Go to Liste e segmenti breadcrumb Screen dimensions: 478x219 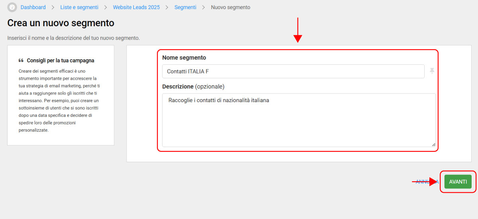(79, 7)
